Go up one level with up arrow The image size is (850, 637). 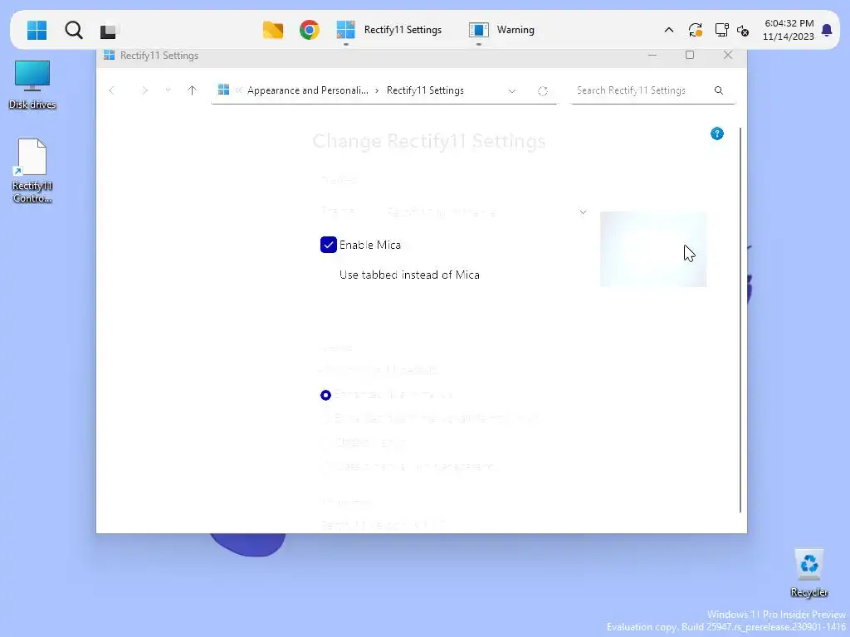(192, 90)
